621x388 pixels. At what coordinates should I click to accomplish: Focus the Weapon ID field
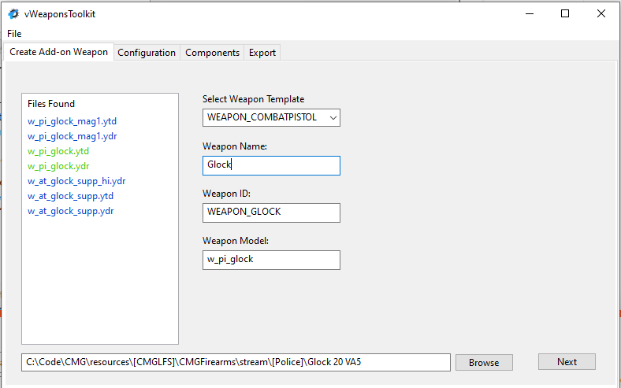click(271, 212)
